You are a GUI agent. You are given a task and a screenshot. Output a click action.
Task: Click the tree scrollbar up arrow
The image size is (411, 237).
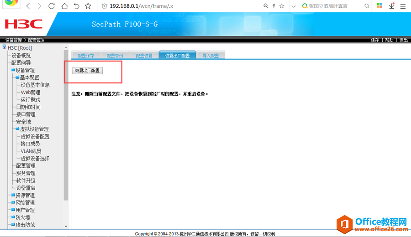[x=66, y=47]
